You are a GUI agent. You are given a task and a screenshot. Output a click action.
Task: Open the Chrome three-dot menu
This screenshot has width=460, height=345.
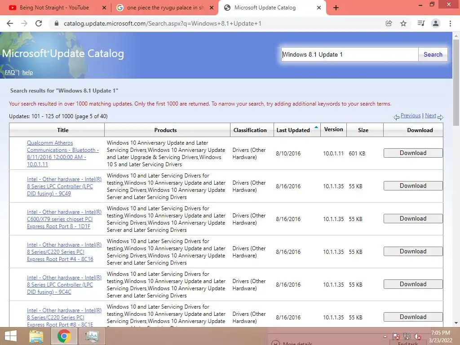coord(450,23)
